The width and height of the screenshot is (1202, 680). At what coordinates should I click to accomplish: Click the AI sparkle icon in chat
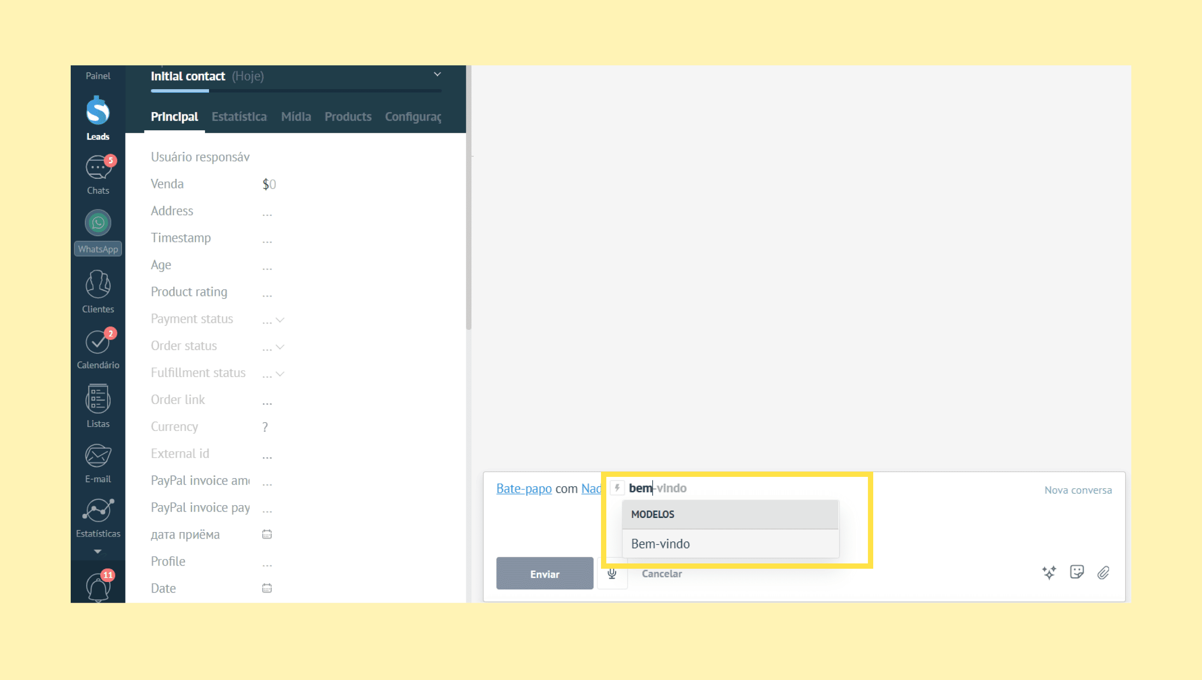pos(1049,573)
